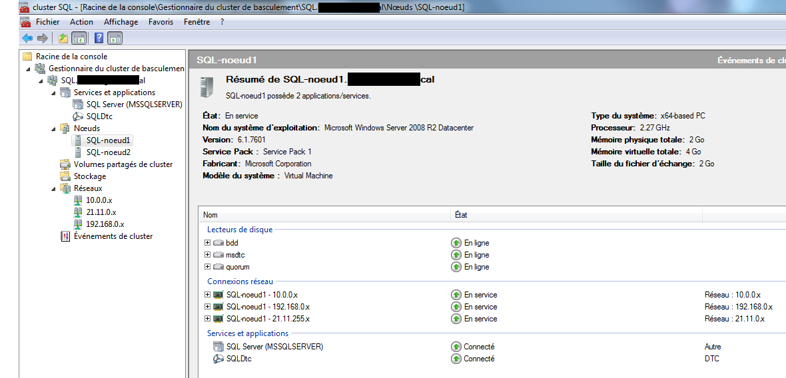Click the Stockage icon in the tree
The height and width of the screenshot is (378, 786).
(x=65, y=176)
